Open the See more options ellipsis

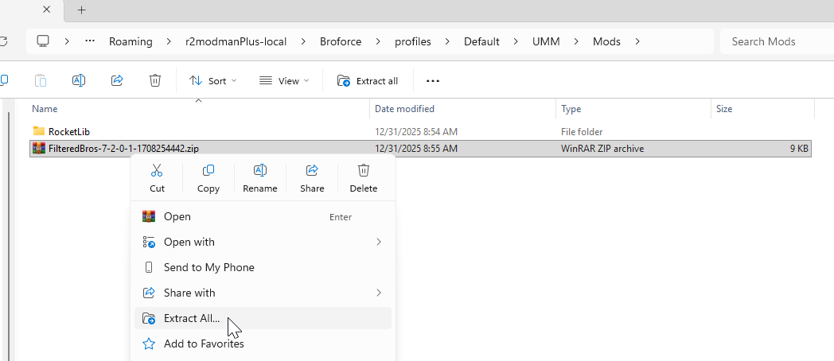click(433, 80)
